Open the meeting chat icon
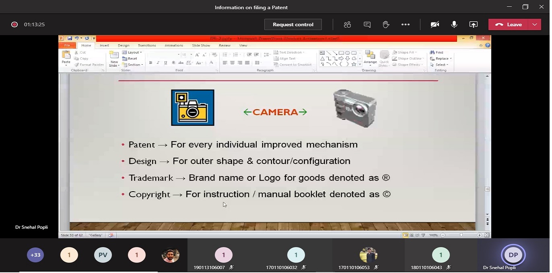552x273 pixels. (367, 24)
